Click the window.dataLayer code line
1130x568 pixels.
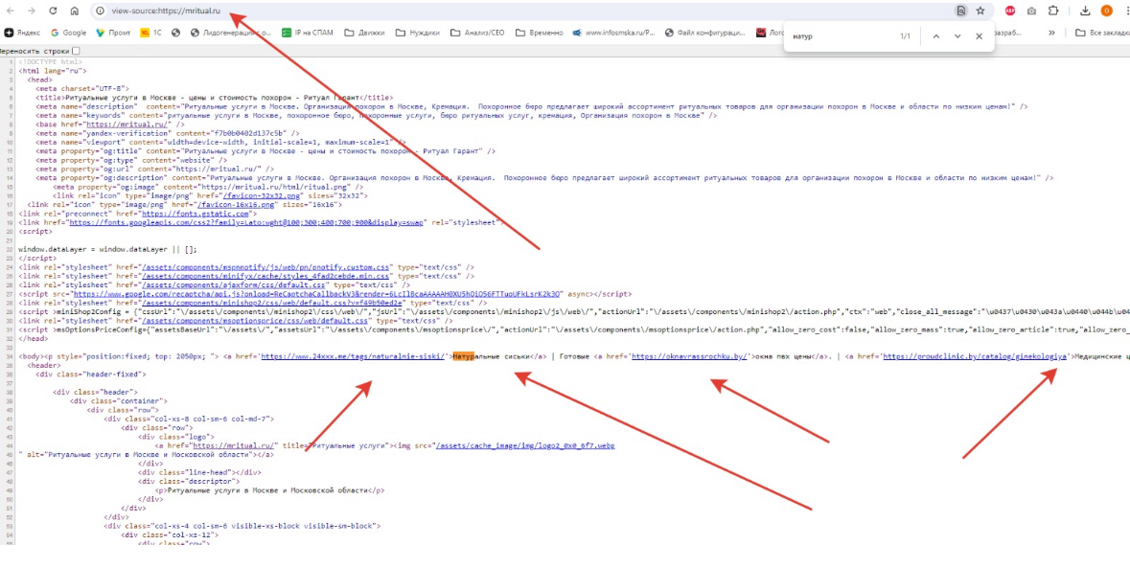pyautogui.click(x=107, y=249)
